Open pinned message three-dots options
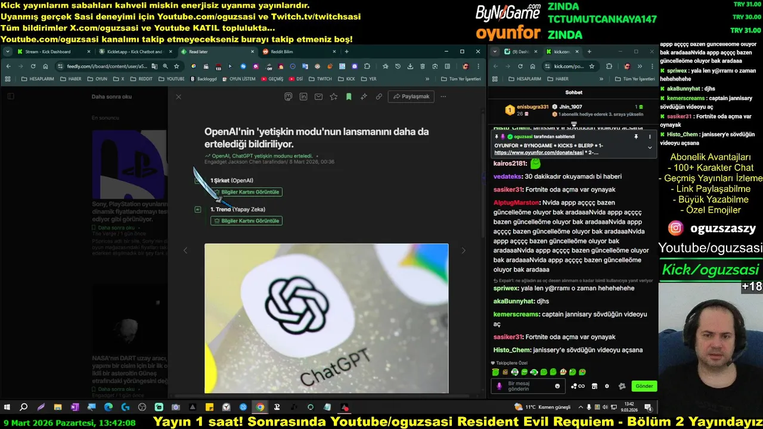Viewport: 763px width, 429px height. [650, 137]
